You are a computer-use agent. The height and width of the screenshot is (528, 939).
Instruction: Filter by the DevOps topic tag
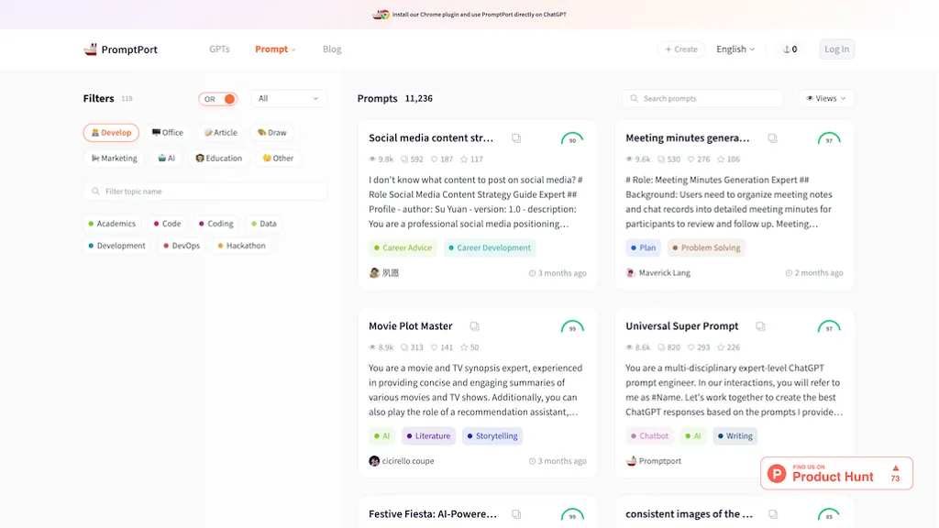pyautogui.click(x=182, y=246)
